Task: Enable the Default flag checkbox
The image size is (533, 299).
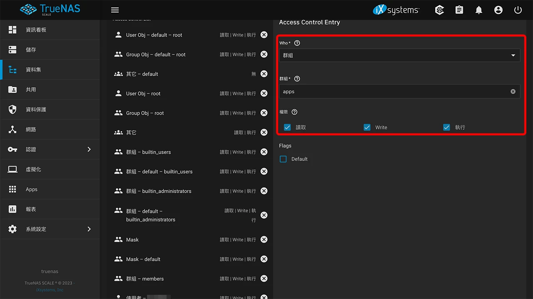Action: 283,159
